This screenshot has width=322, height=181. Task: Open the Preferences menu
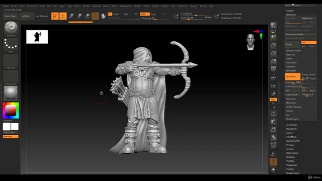(x=126, y=6)
